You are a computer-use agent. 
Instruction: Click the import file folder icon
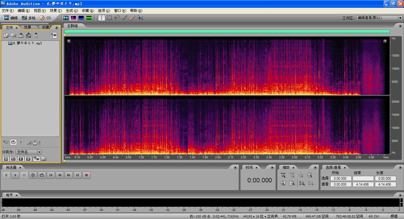point(6,35)
